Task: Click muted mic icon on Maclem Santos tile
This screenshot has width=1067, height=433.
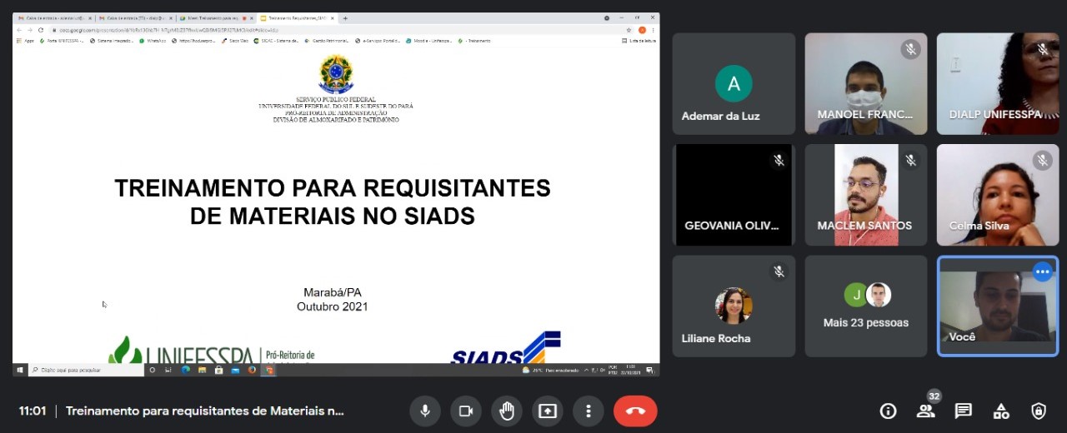Action: point(910,160)
